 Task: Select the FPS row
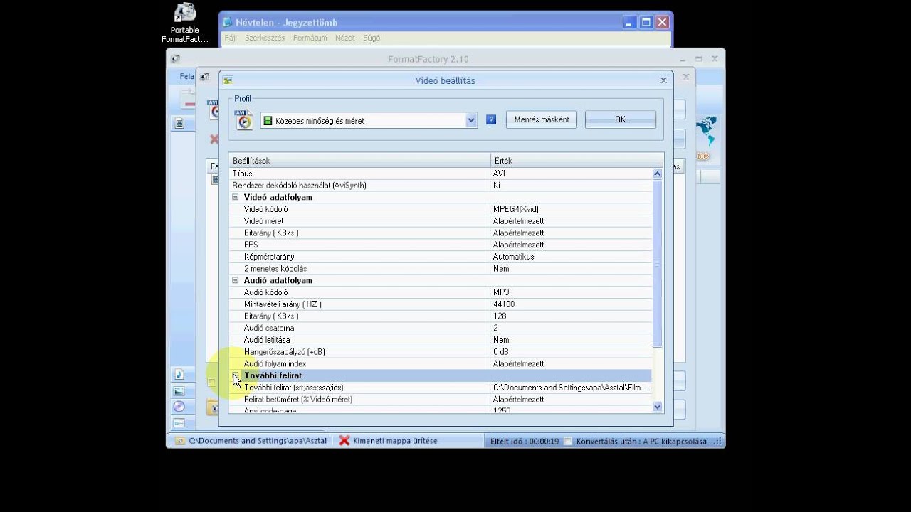tap(440, 245)
